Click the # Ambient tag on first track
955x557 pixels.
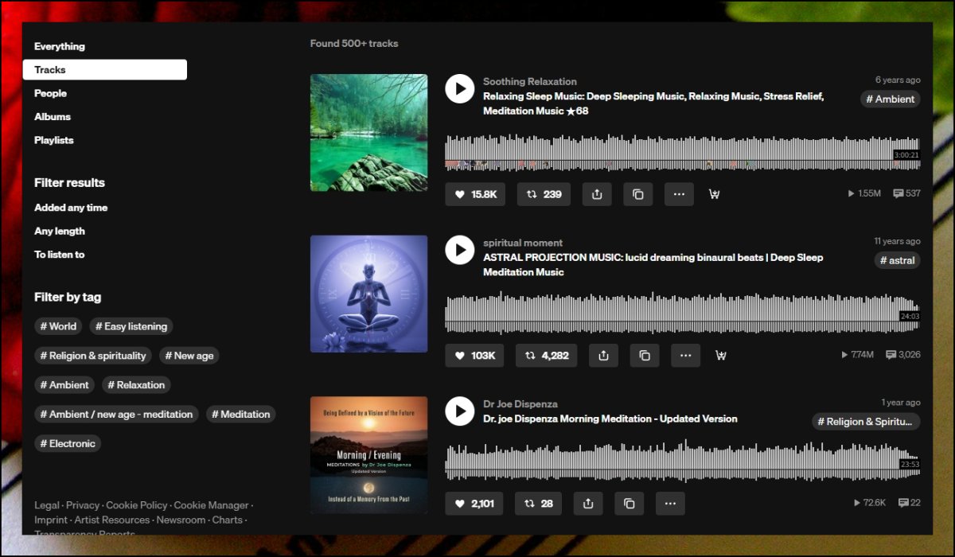[891, 99]
